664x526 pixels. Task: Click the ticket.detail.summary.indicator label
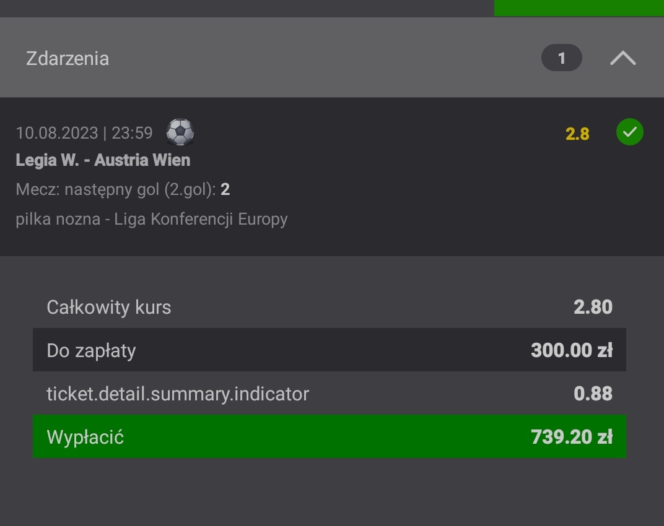click(x=178, y=394)
